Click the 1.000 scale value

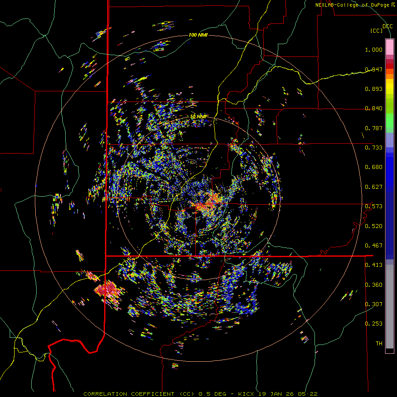(374, 49)
